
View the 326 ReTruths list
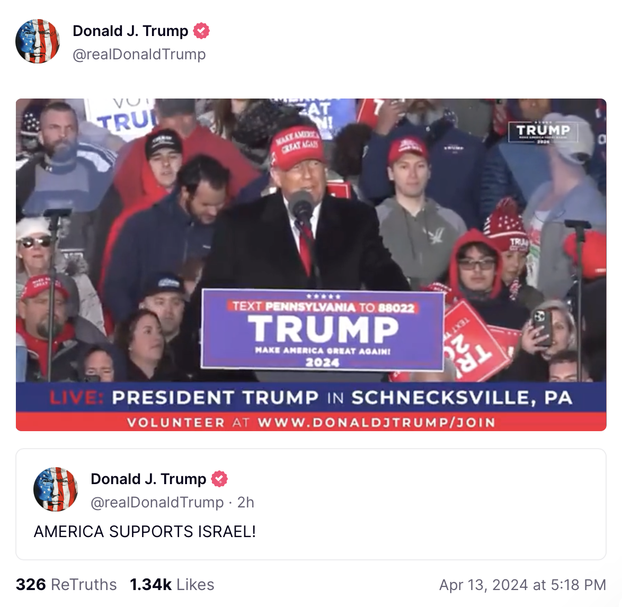[66, 584]
